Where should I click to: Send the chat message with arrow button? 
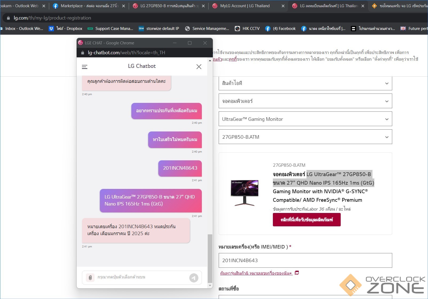194,278
